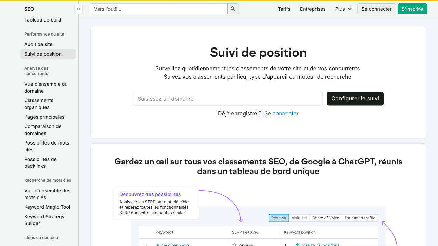Click the Keywords column header
The height and width of the screenshot is (246, 438).
[165, 232]
